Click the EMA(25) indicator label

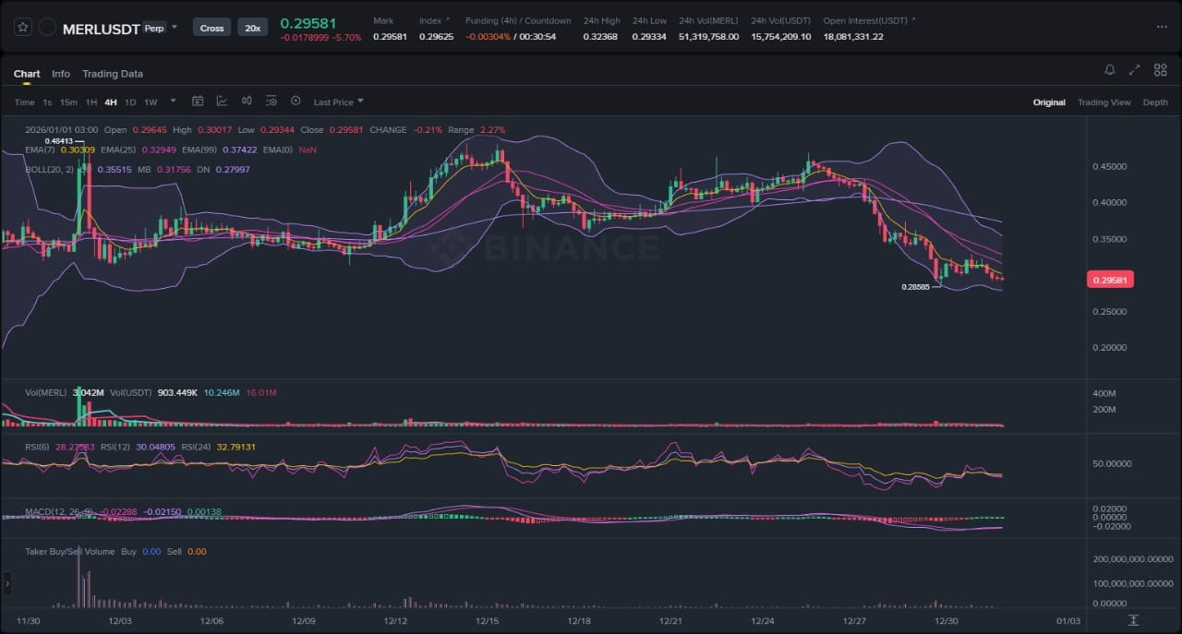tap(118, 150)
